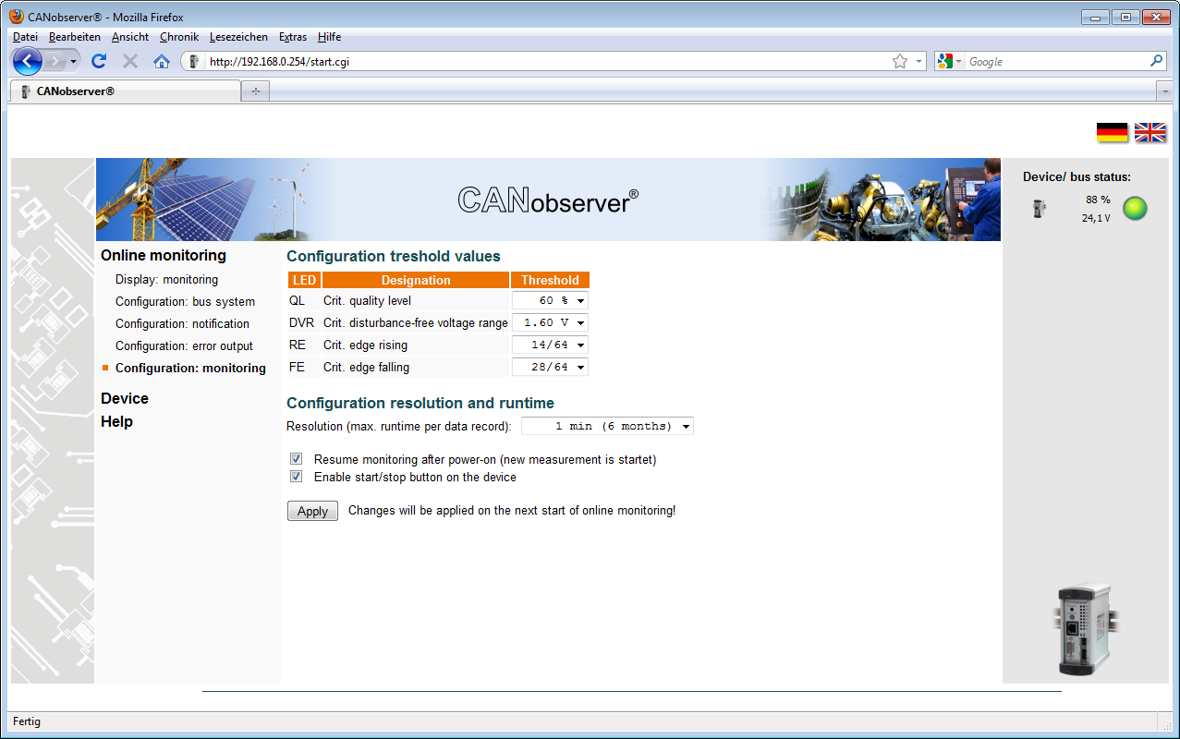Open the Lesezeichen menu
Viewport: 1180px width, 739px height.
point(238,37)
